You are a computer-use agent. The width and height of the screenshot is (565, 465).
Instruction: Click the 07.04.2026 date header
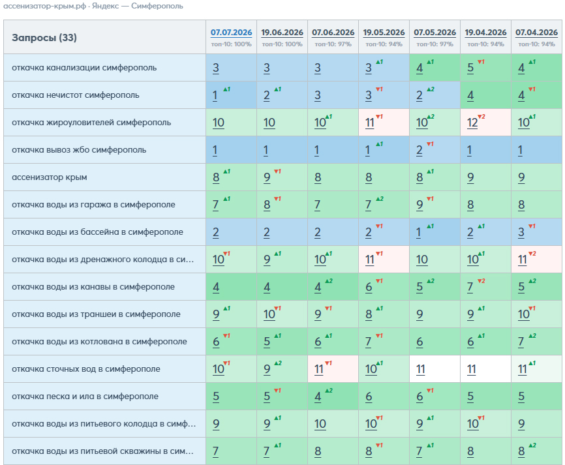tap(536, 33)
